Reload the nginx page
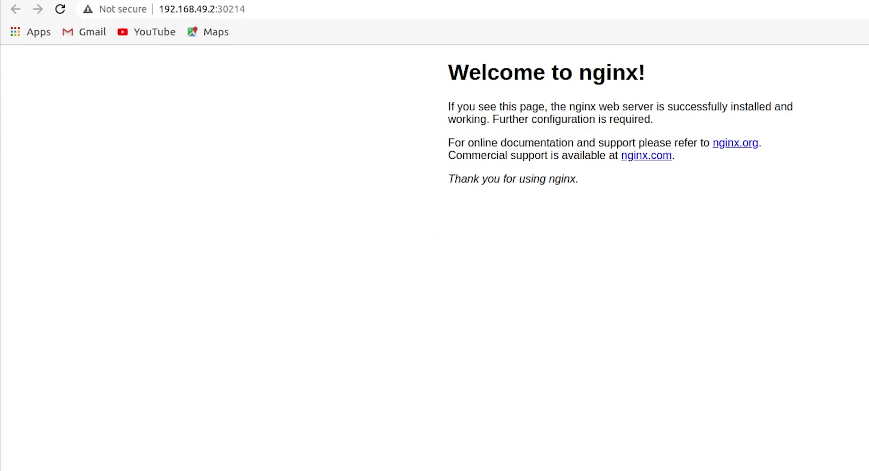 coord(60,9)
